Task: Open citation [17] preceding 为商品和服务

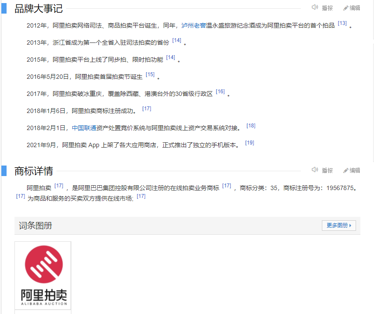Action: [21, 196]
